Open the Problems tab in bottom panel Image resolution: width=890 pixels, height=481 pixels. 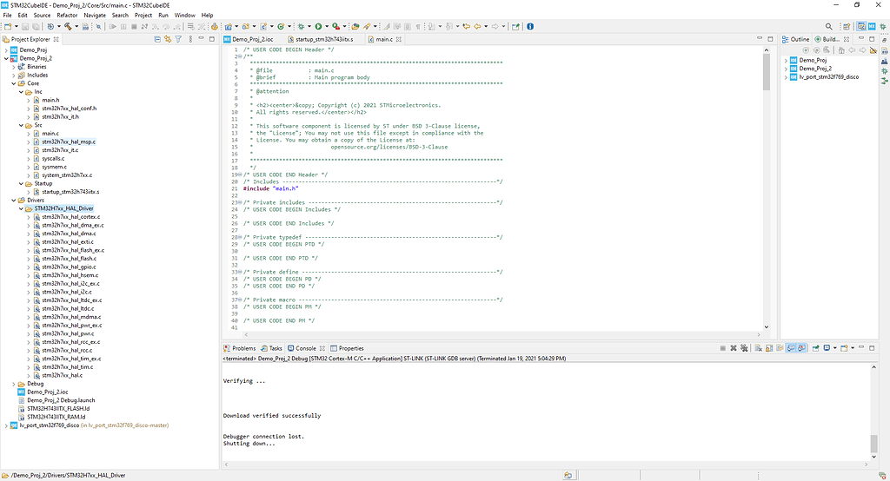pyautogui.click(x=243, y=348)
